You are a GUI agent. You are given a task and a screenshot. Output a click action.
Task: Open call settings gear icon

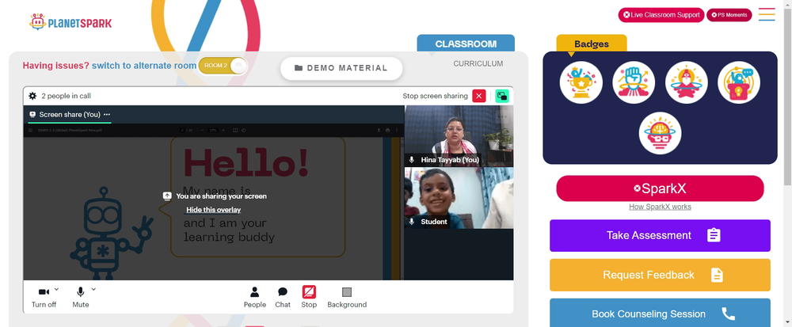(x=32, y=96)
